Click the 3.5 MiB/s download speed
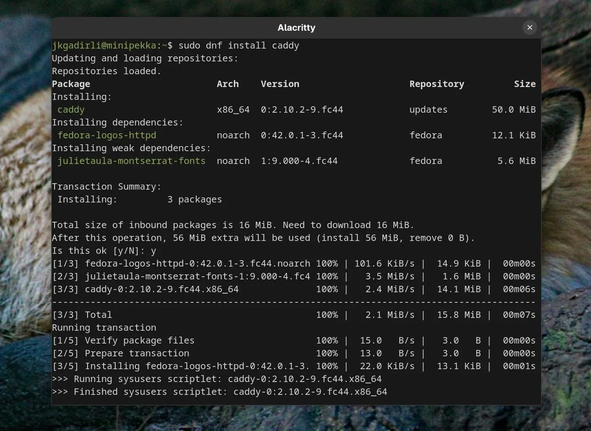Screen dimensions: 591x431 (x=390, y=276)
